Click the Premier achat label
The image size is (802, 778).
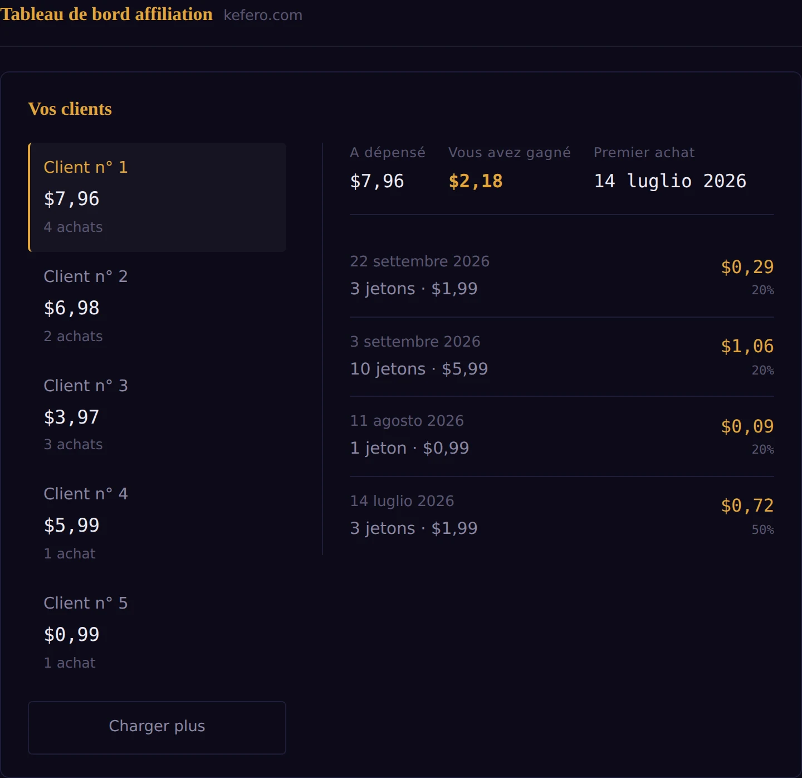click(x=644, y=153)
